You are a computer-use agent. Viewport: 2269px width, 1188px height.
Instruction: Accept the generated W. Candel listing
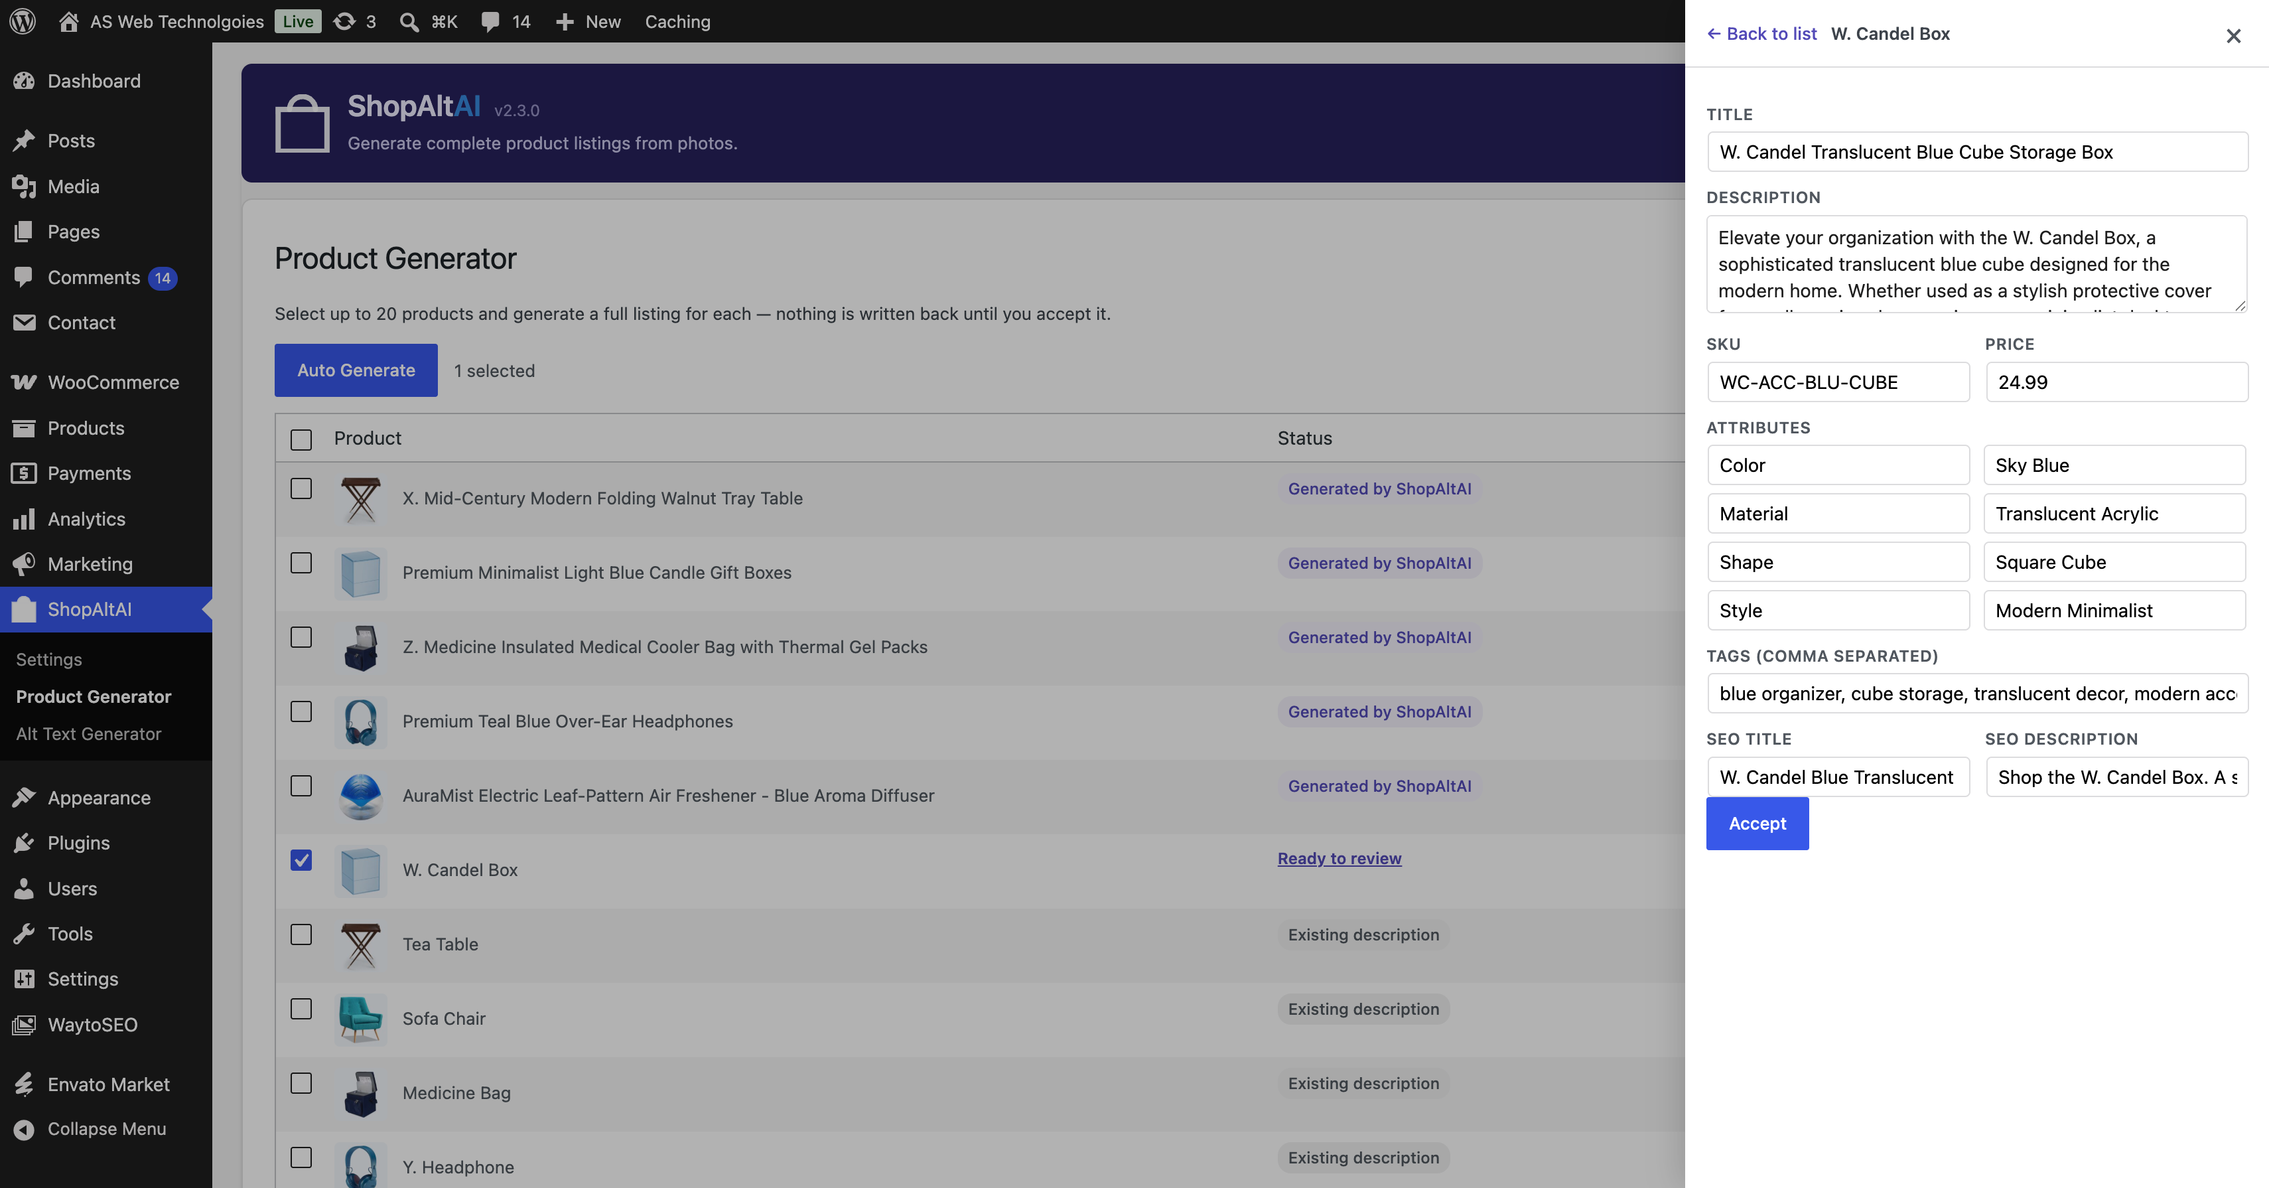[1757, 824]
